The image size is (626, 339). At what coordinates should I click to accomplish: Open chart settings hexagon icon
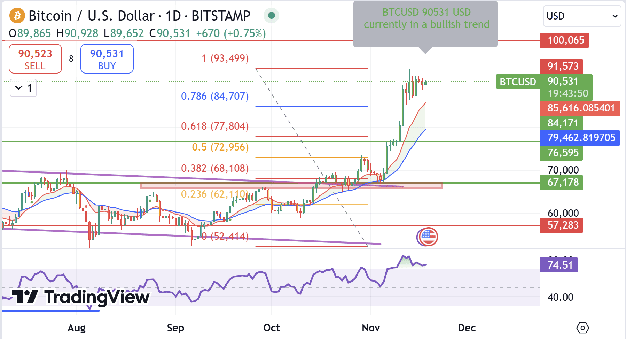[x=582, y=328]
